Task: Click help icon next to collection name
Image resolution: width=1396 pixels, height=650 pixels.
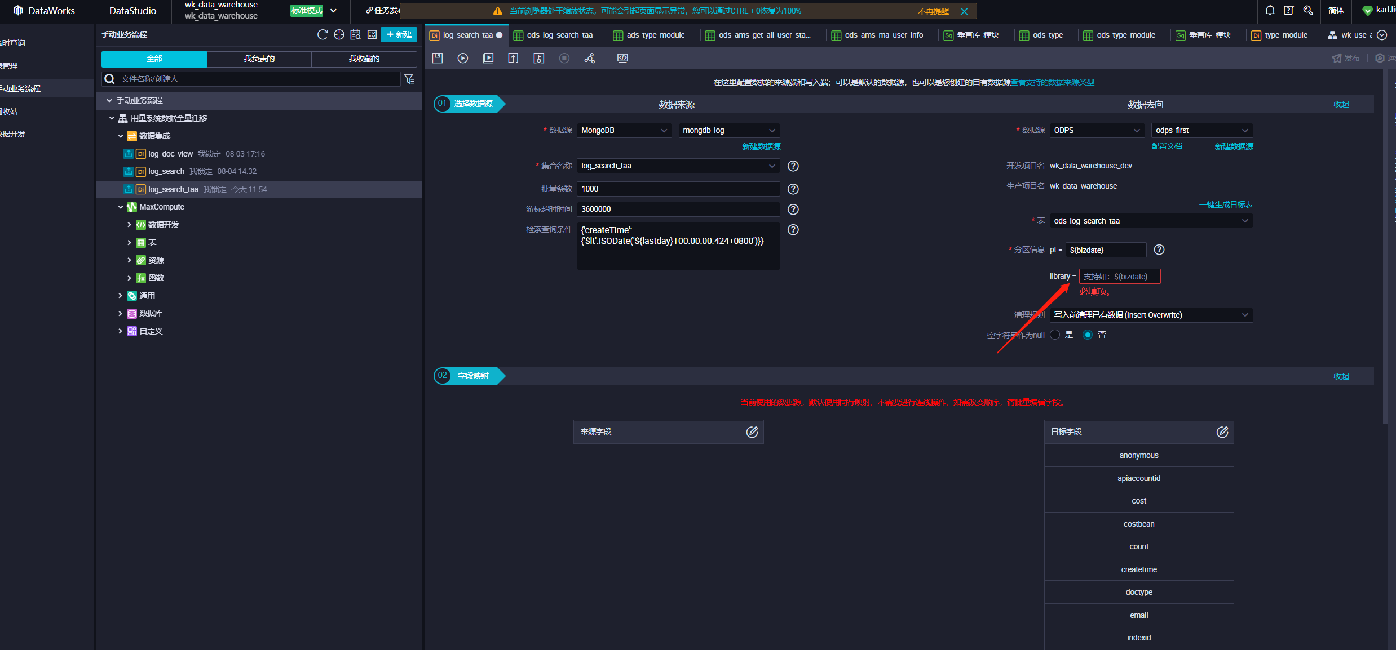Action: (793, 166)
